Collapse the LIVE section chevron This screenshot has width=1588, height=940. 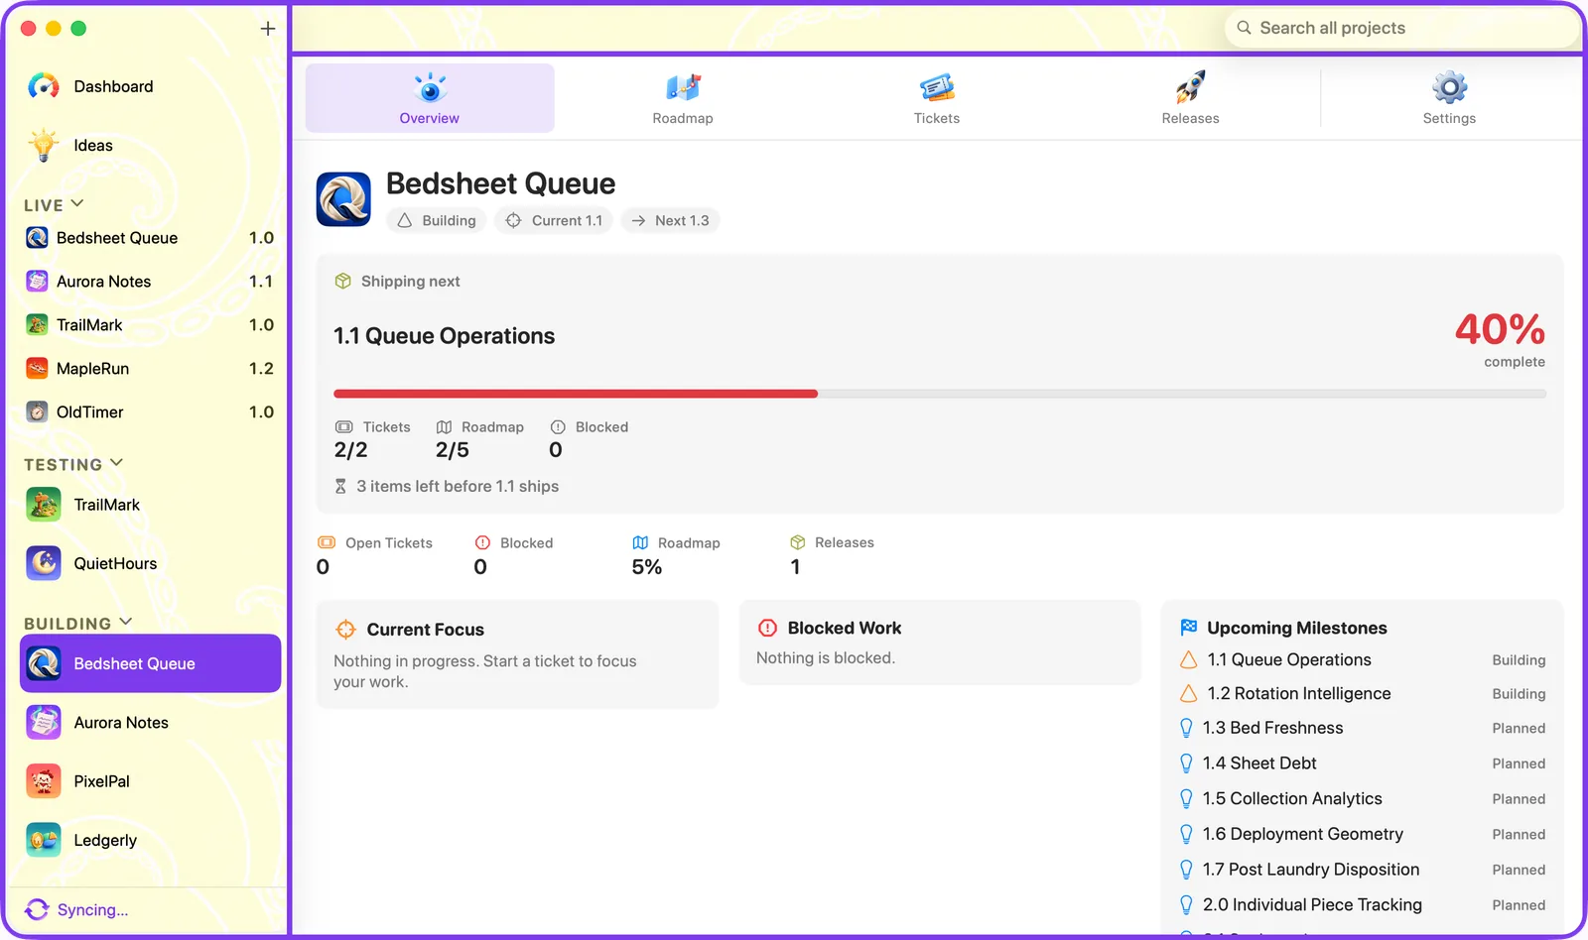77,204
